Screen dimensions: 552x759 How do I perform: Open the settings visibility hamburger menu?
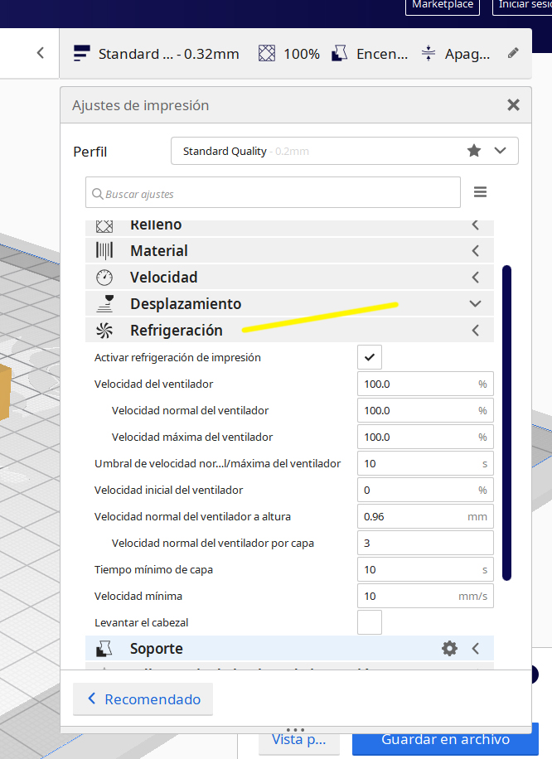[x=480, y=192]
